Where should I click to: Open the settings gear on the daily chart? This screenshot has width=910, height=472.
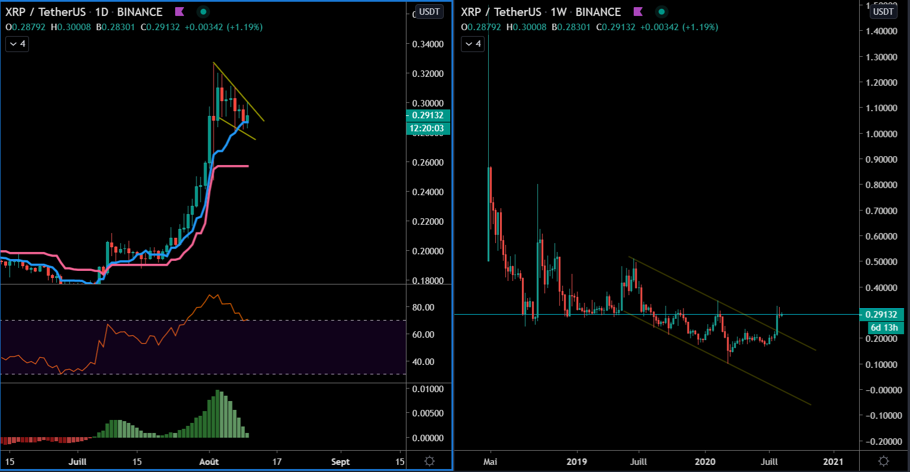tap(430, 461)
